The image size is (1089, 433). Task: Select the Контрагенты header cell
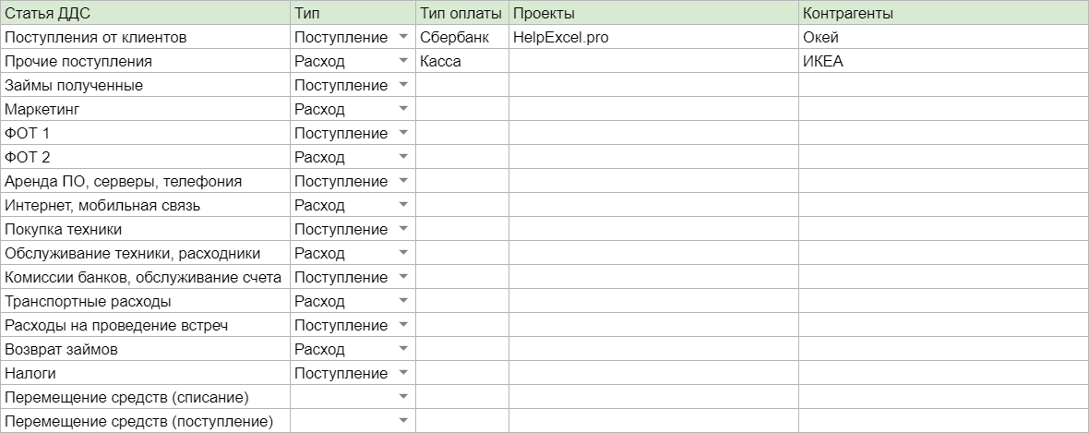tap(944, 13)
